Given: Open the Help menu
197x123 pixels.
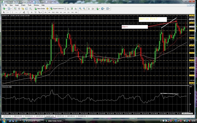Looking at the screenshot, I should 43,5.
